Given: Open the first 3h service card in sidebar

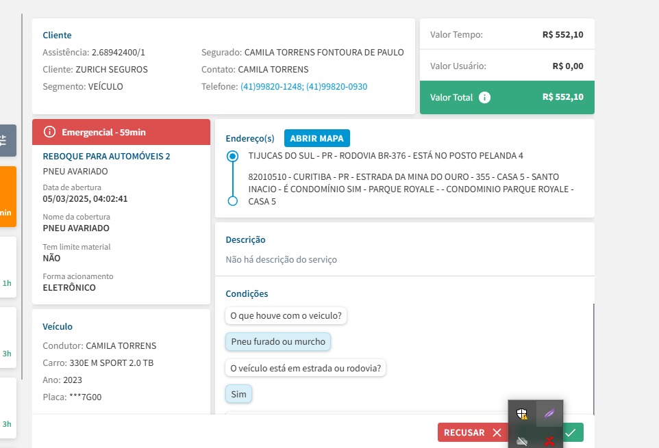Looking at the screenshot, I should click(8, 335).
